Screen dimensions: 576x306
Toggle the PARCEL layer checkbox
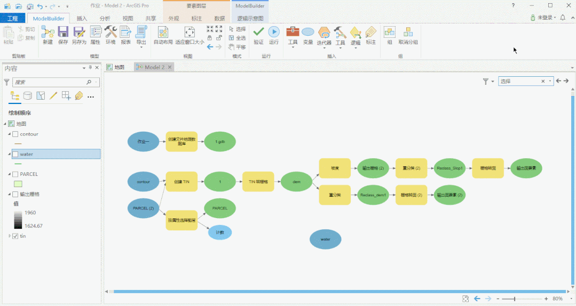coord(15,174)
